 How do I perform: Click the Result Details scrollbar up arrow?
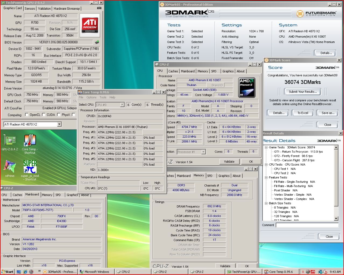[336, 147]
